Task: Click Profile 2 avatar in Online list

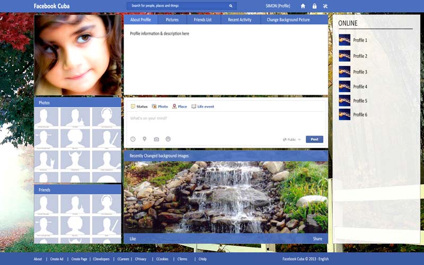Action: tap(344, 56)
